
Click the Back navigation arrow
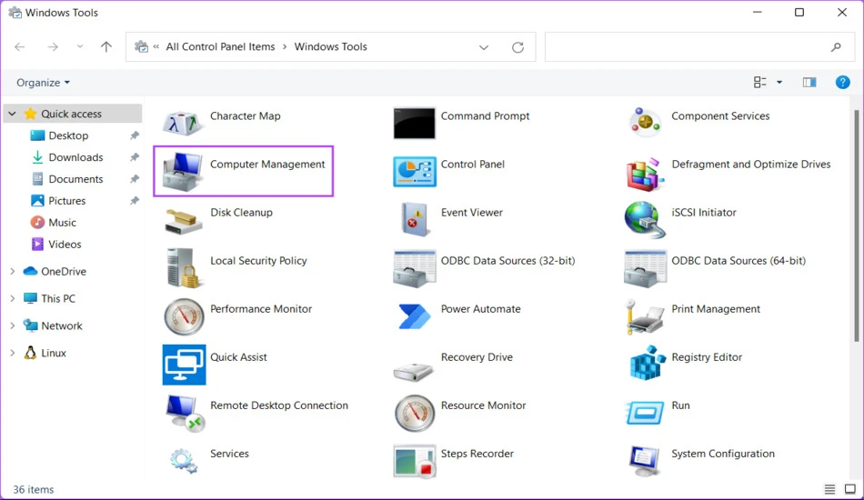pos(20,46)
